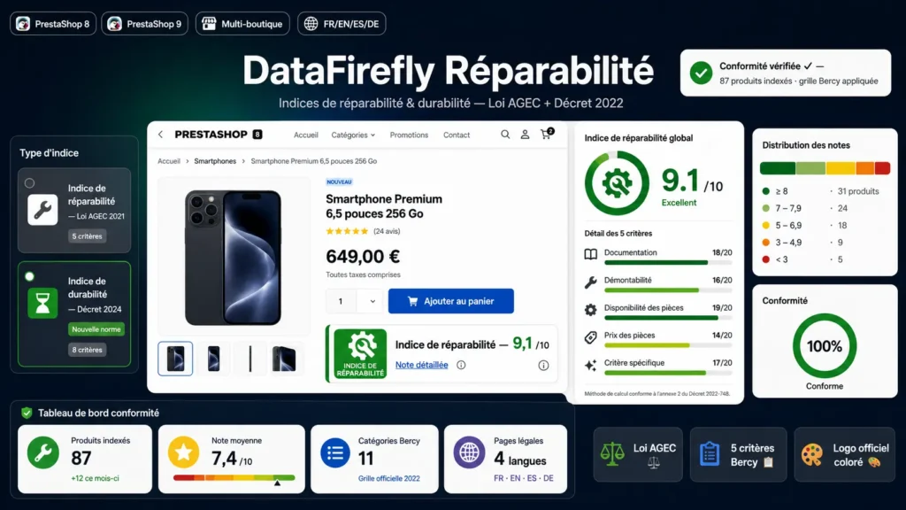Click the 5 critères chip
Image resolution: width=906 pixels, height=510 pixels.
[88, 236]
